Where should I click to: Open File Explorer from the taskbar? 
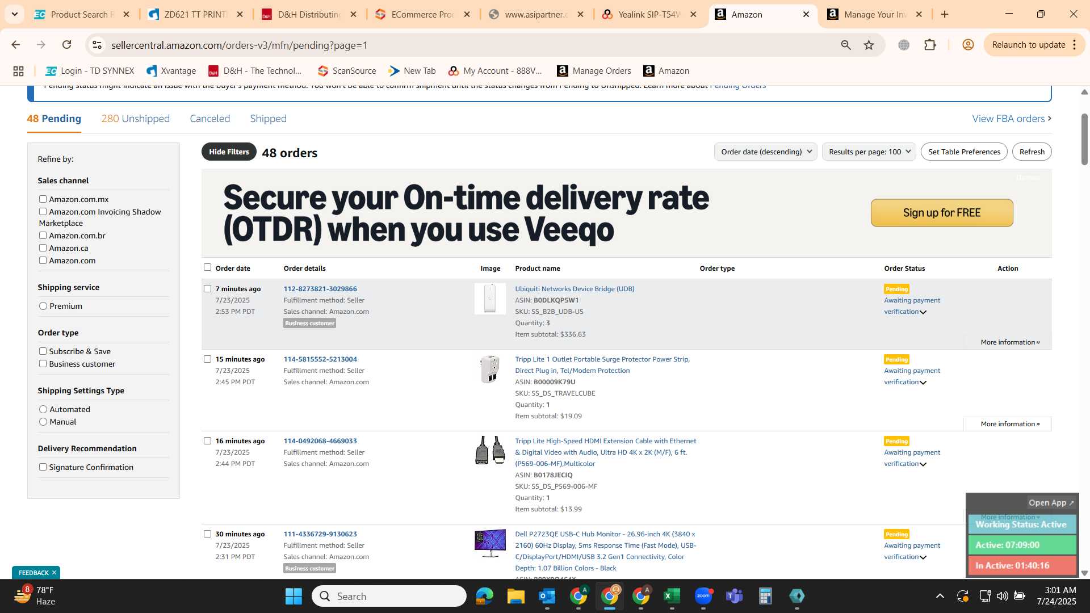click(x=515, y=596)
